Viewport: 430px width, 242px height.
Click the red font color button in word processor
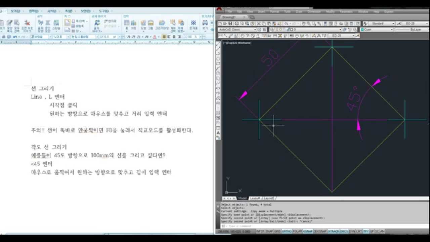point(155,36)
